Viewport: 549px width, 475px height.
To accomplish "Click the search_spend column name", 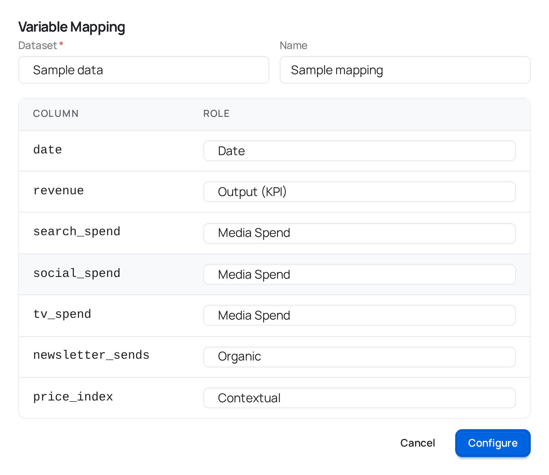I will [77, 232].
